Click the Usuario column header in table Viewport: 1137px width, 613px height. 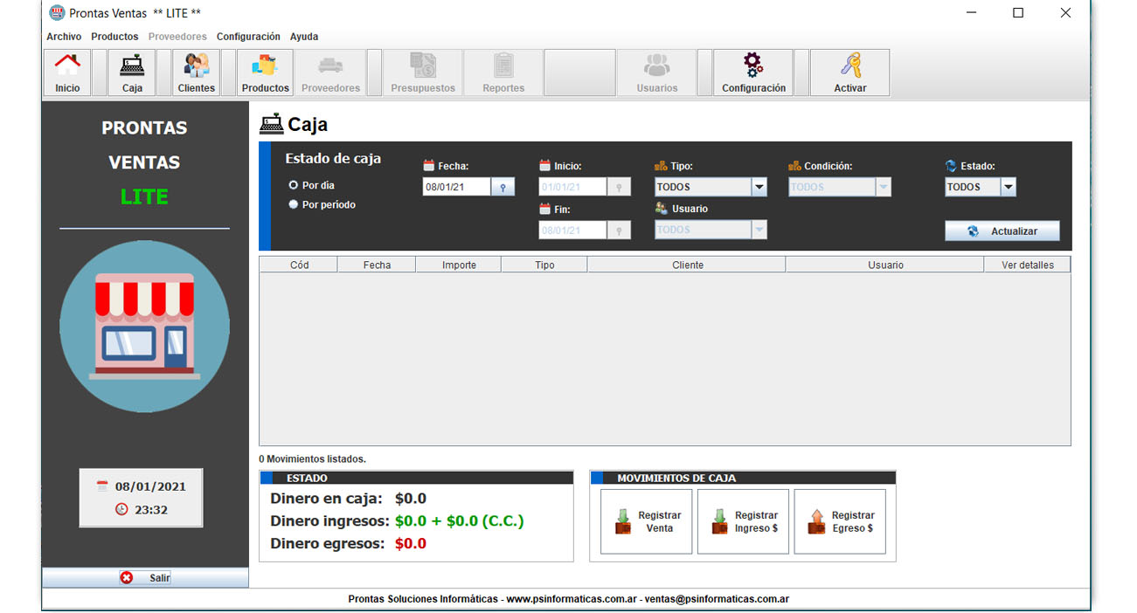click(885, 265)
